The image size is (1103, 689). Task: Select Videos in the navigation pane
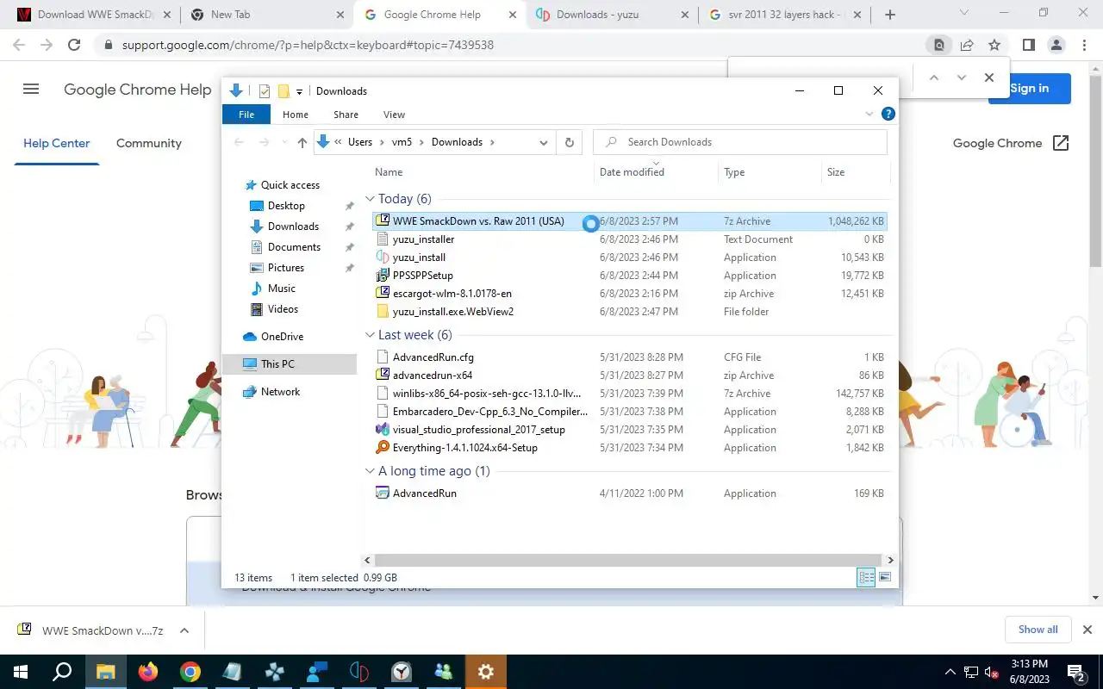[283, 309]
